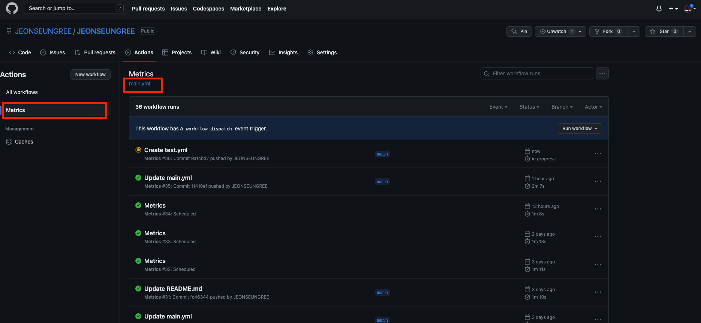Click the bold JEONSEUNGREE repository name link
This screenshot has width=701, height=323.
point(106,31)
